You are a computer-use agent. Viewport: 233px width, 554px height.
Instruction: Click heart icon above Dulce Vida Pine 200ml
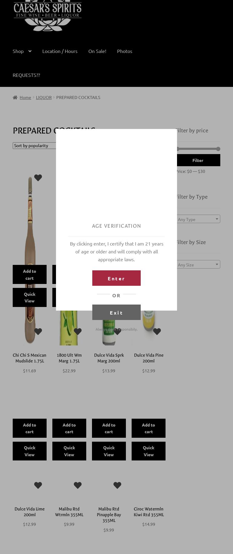pos(157,331)
